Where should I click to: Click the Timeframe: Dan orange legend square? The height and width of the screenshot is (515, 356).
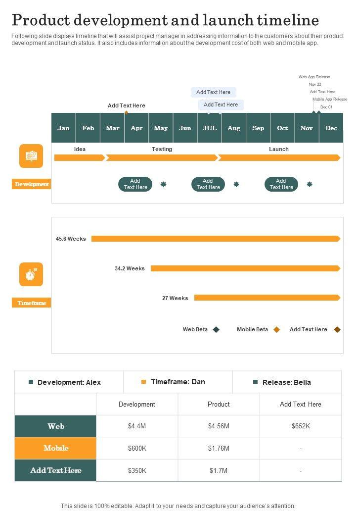(x=143, y=382)
